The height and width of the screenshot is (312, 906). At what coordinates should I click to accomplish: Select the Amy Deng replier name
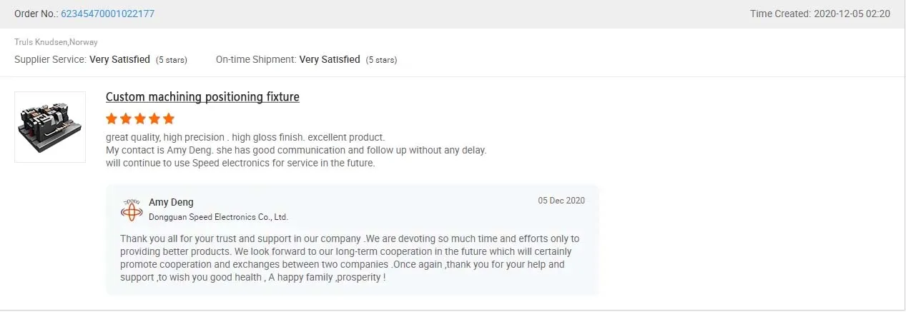point(171,202)
